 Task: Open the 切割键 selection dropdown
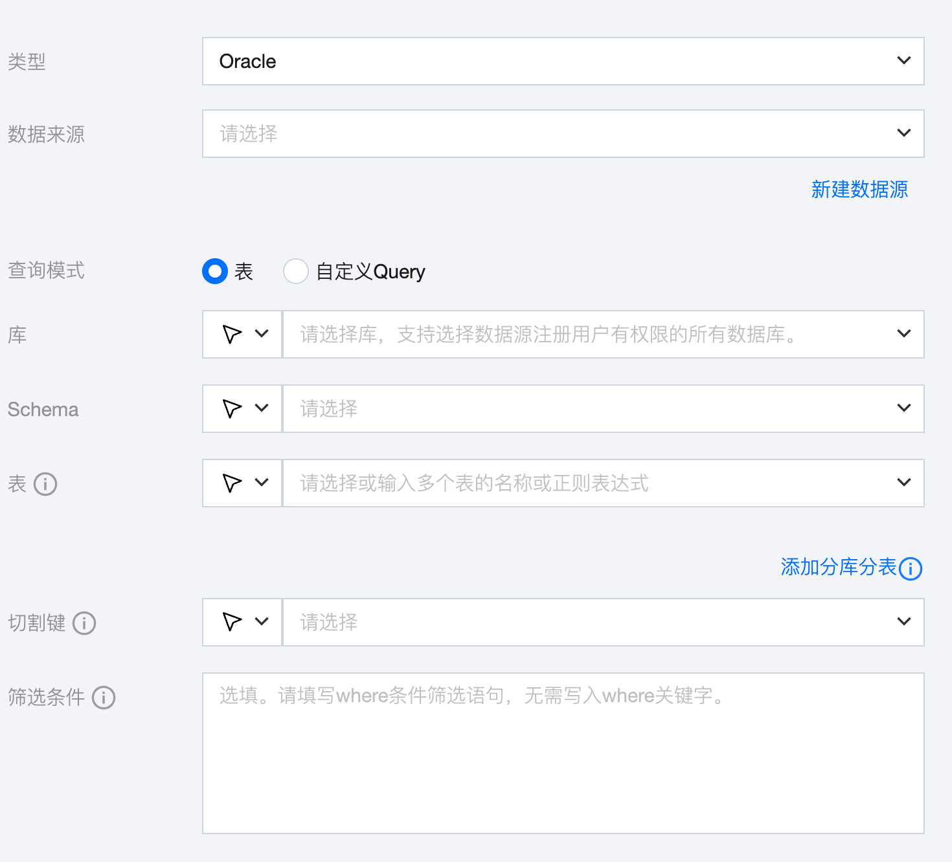click(x=602, y=622)
